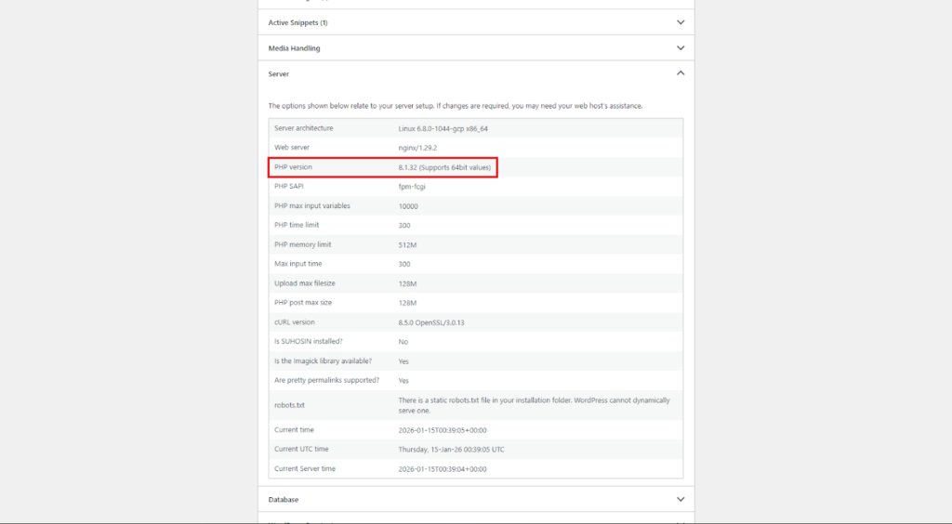Expand the Media Handling section title
The image size is (952, 524).
tap(294, 47)
